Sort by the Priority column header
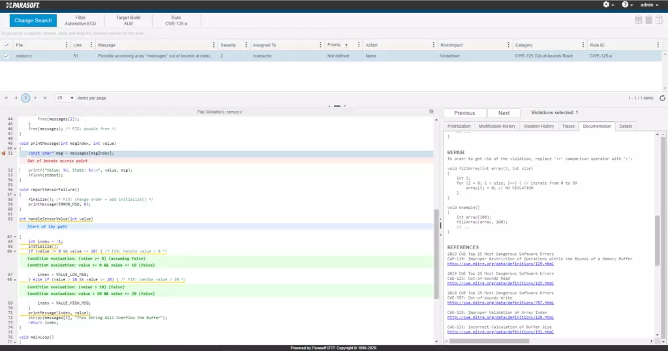 click(334, 45)
